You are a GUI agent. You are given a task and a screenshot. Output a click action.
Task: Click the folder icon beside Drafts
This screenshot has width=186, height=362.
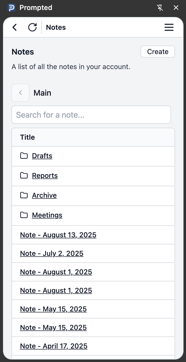coord(24,156)
